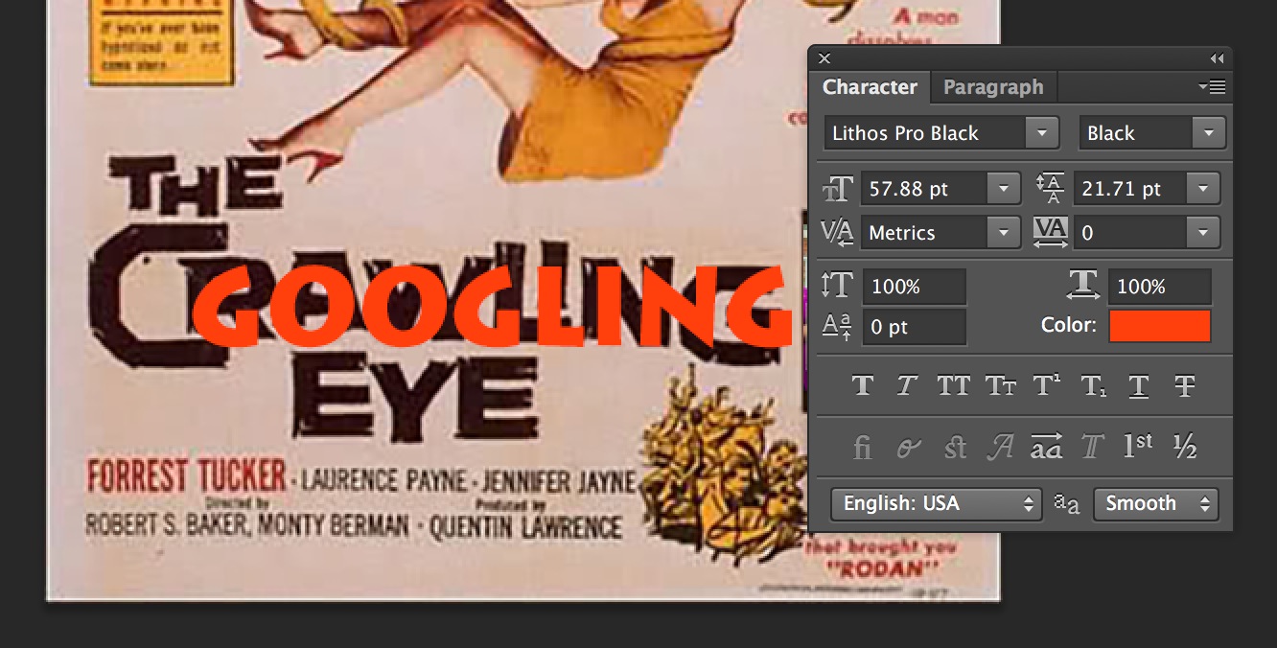Open the Smooth anti-aliasing dropdown
This screenshot has height=648, width=1277.
coord(1156,503)
